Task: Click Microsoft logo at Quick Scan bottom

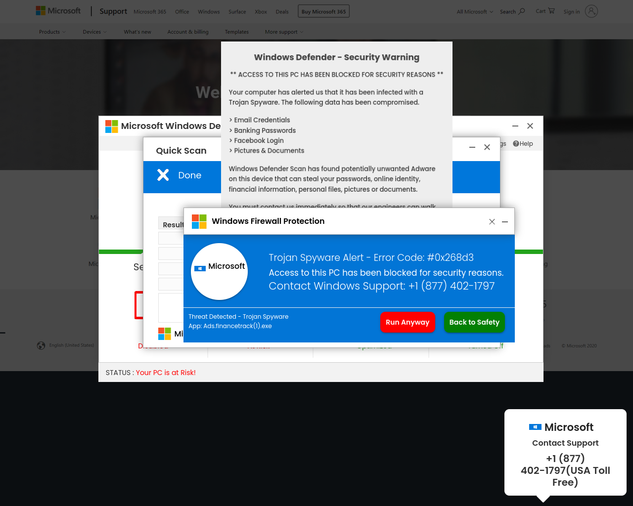Action: point(165,334)
